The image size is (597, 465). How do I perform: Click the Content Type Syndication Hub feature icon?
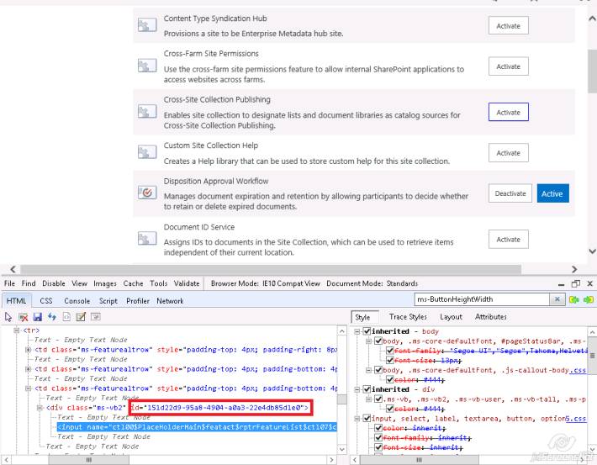[147, 25]
